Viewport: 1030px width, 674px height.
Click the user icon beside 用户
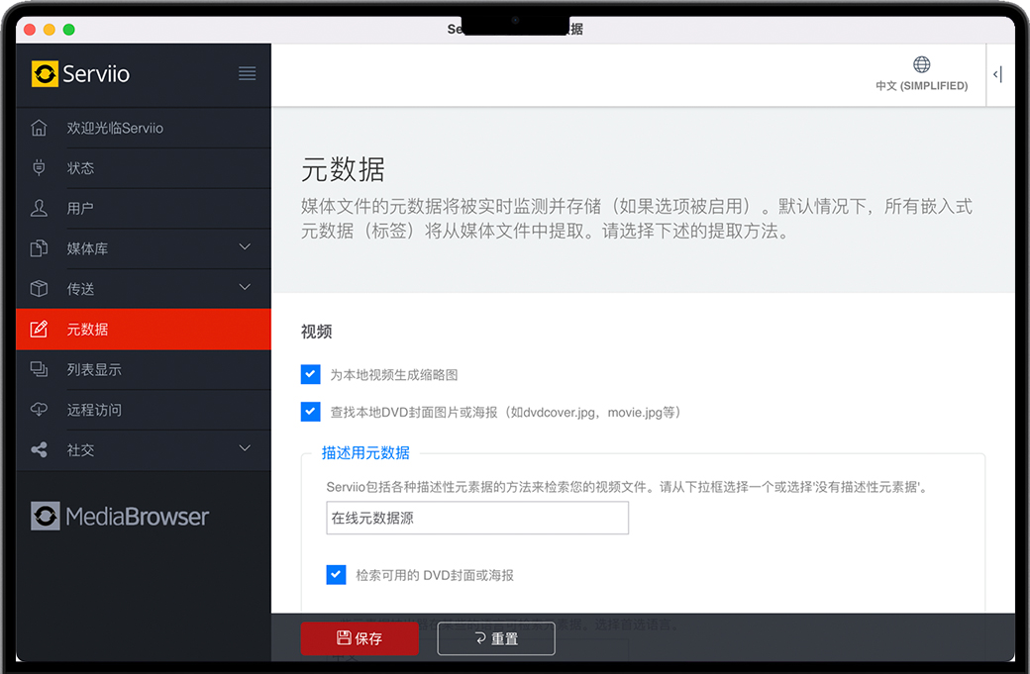[40, 209]
